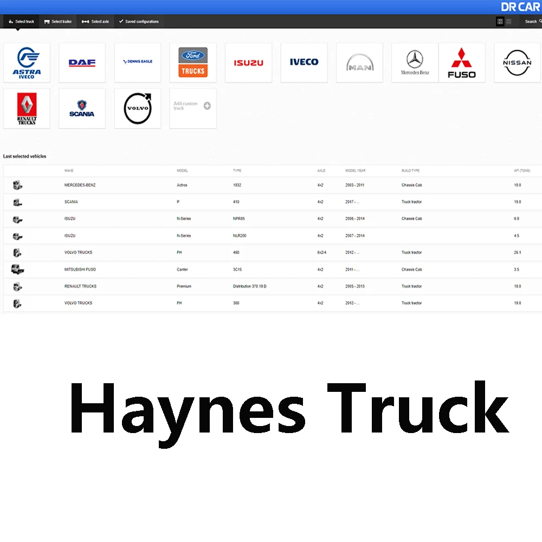
Task: Go to the Select axle tab
Action: (x=95, y=22)
